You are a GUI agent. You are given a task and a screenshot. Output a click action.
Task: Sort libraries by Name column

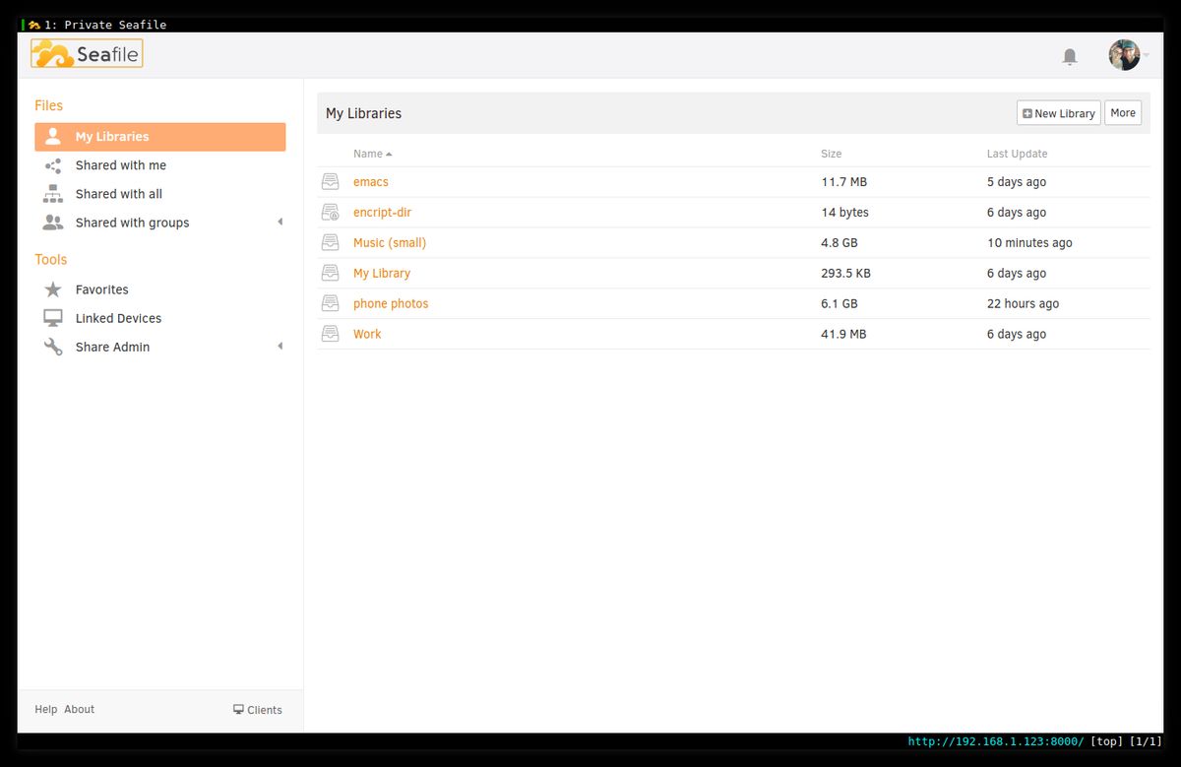(x=368, y=154)
